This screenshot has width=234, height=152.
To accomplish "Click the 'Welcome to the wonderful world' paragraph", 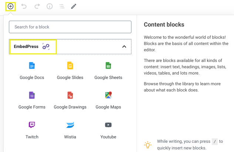I will [x=186, y=44].
